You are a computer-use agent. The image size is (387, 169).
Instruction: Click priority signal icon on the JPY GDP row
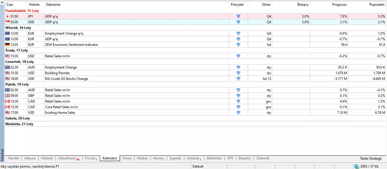(238, 16)
